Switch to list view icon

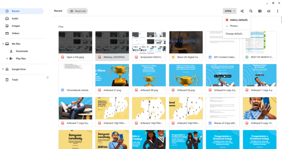tap(260, 11)
